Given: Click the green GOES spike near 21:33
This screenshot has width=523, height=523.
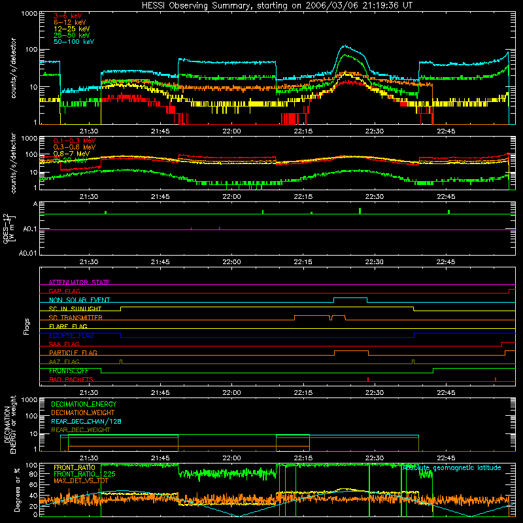Looking at the screenshot, I should (x=105, y=212).
